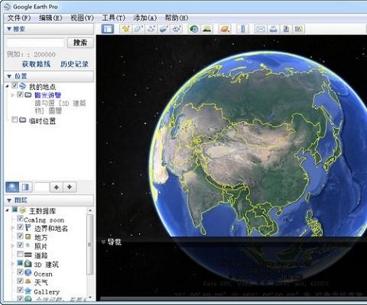Click the magnifier search button below places

(12, 188)
